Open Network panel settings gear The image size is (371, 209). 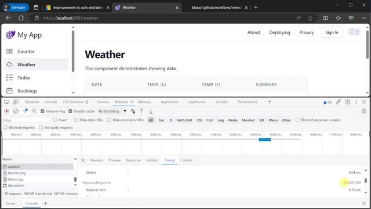(x=364, y=111)
